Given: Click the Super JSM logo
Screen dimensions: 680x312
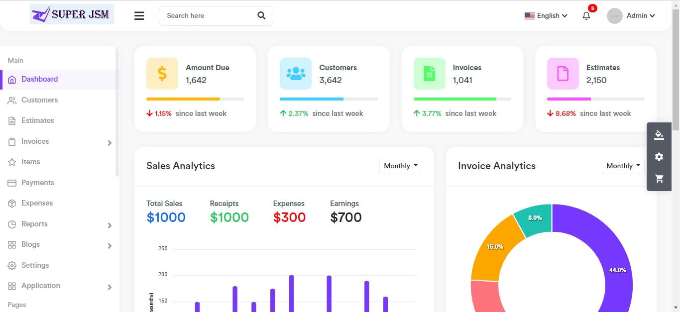Looking at the screenshot, I should [x=72, y=14].
